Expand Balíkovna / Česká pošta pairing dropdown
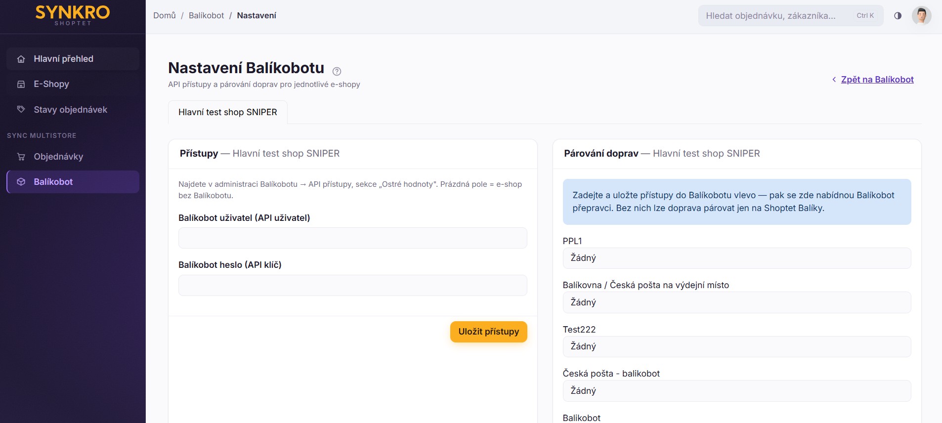The width and height of the screenshot is (942, 423). (x=736, y=302)
